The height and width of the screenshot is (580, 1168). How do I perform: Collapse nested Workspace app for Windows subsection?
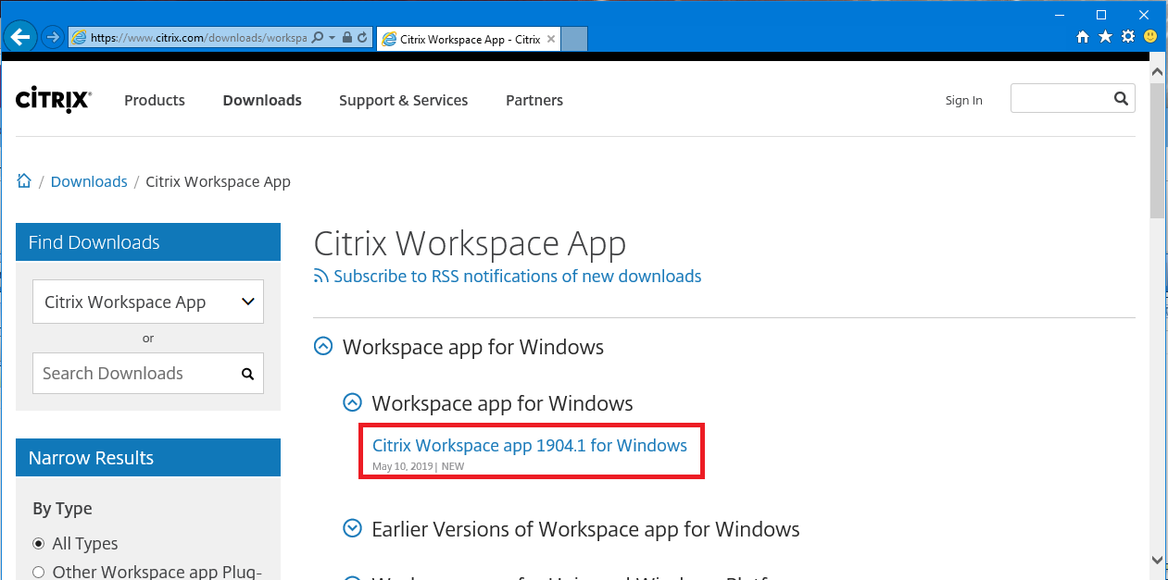click(352, 402)
